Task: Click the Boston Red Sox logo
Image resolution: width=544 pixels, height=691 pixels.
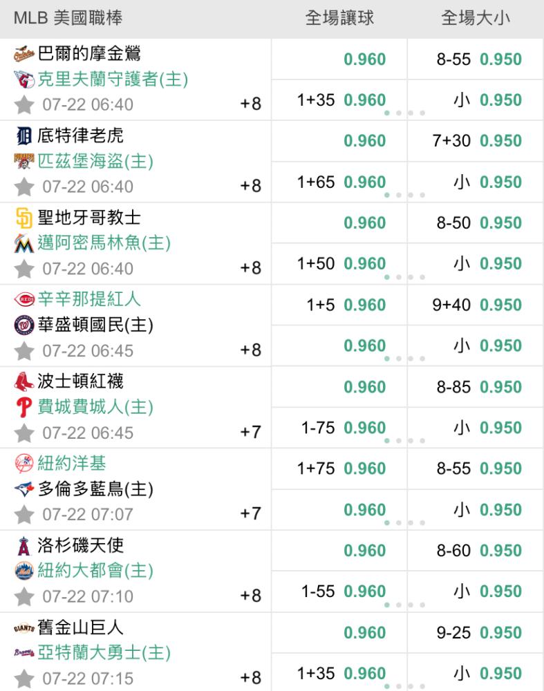Action: click(x=24, y=381)
